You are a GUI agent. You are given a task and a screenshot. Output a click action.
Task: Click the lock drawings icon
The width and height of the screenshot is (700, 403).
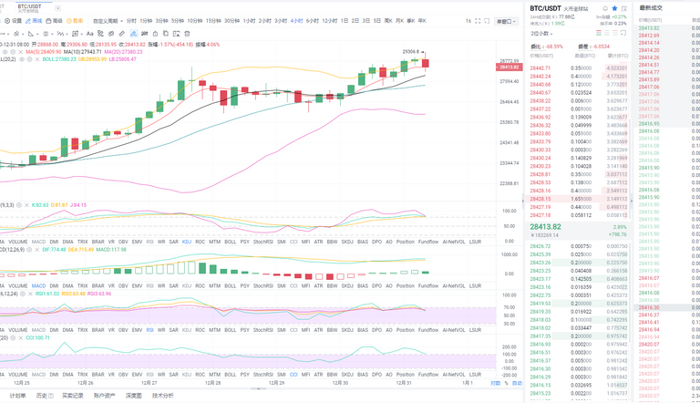(155, 34)
